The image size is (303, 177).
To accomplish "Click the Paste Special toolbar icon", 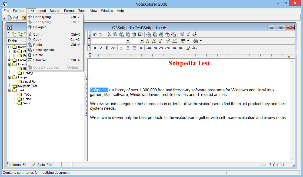I will click(x=128, y=34).
